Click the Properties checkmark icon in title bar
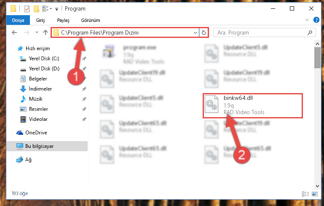 27,9
